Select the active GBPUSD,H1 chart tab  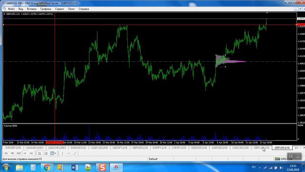(282, 148)
